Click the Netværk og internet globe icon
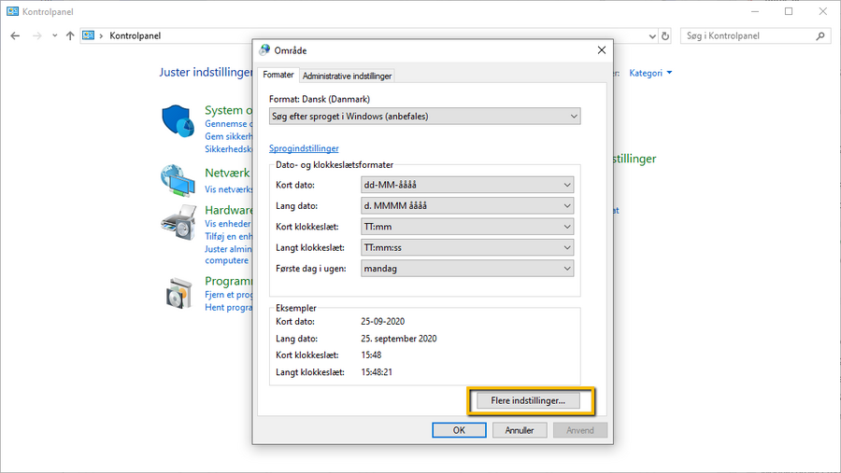The width and height of the screenshot is (841, 473). click(177, 180)
